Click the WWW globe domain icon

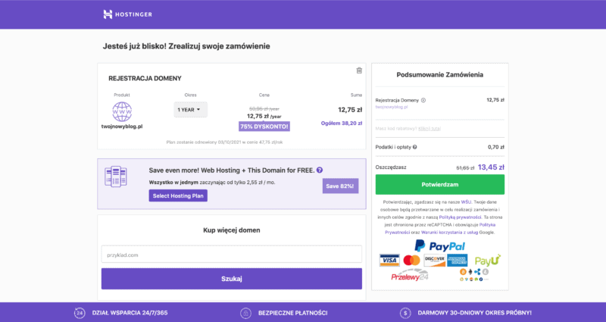tap(122, 111)
